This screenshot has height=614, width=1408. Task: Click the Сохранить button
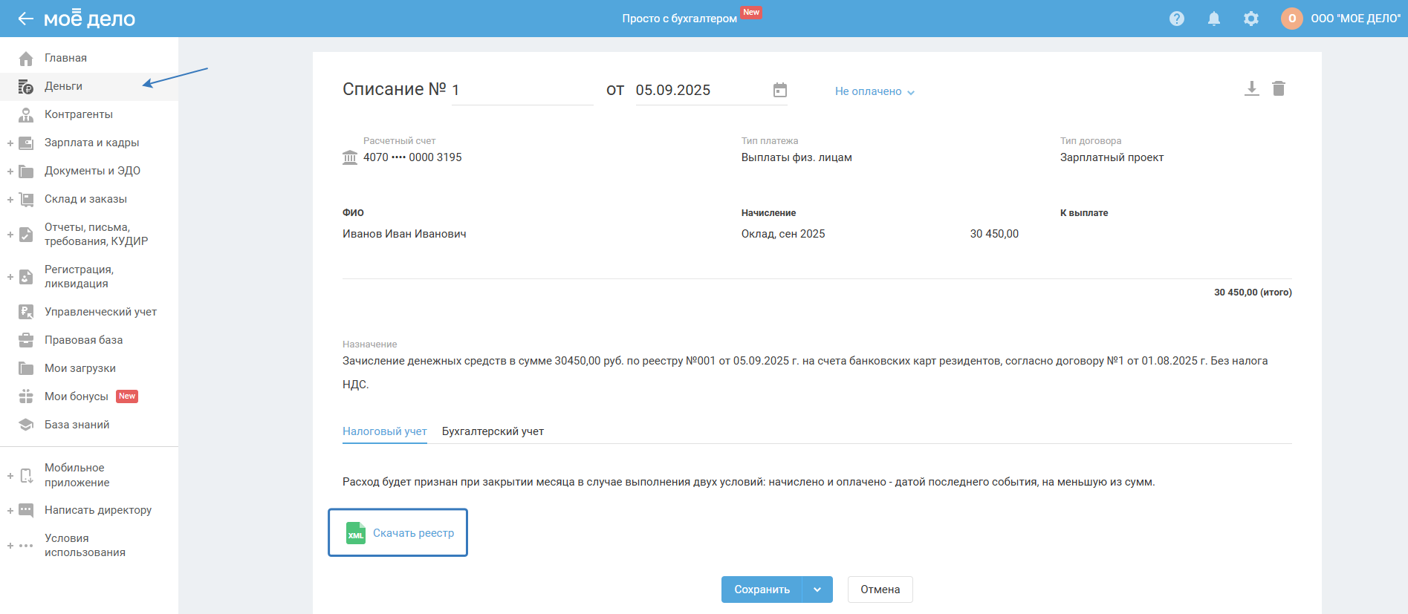[762, 589]
